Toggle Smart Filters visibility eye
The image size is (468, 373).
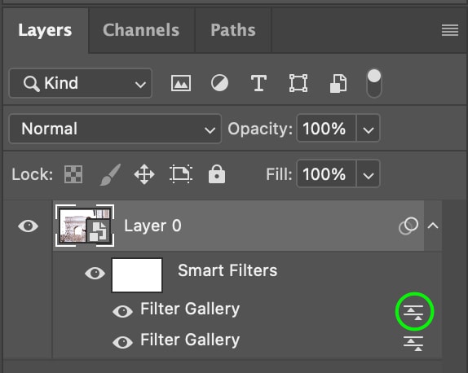pyautogui.click(x=95, y=273)
